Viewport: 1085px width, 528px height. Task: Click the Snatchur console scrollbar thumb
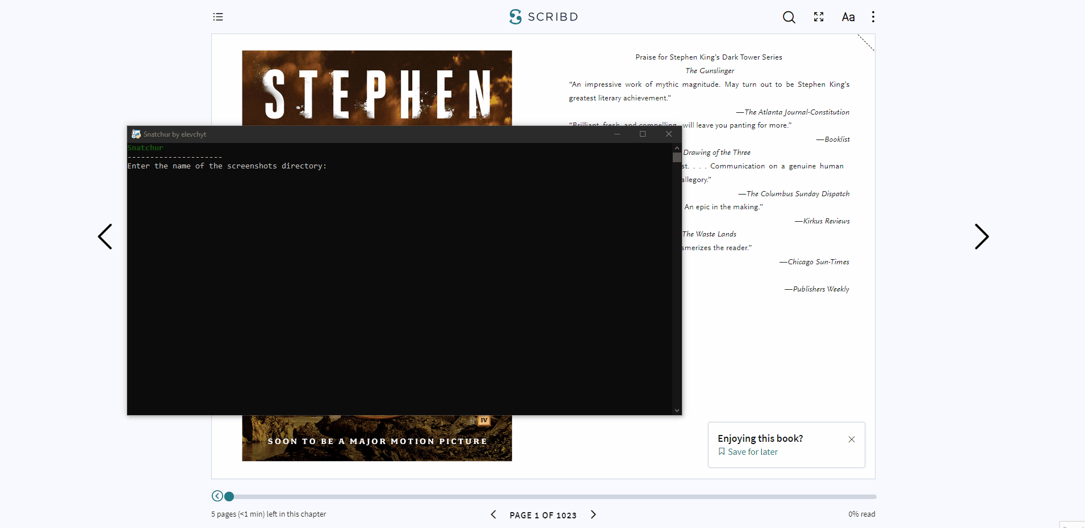click(677, 158)
